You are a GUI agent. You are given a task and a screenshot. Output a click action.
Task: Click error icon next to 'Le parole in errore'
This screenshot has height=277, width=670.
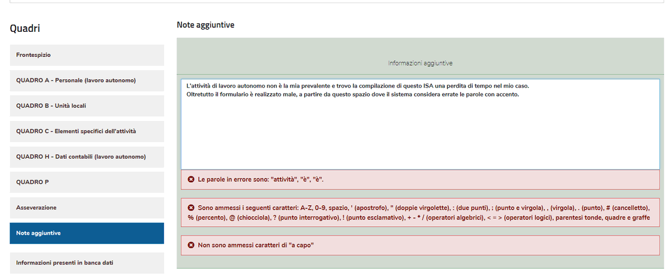(192, 179)
